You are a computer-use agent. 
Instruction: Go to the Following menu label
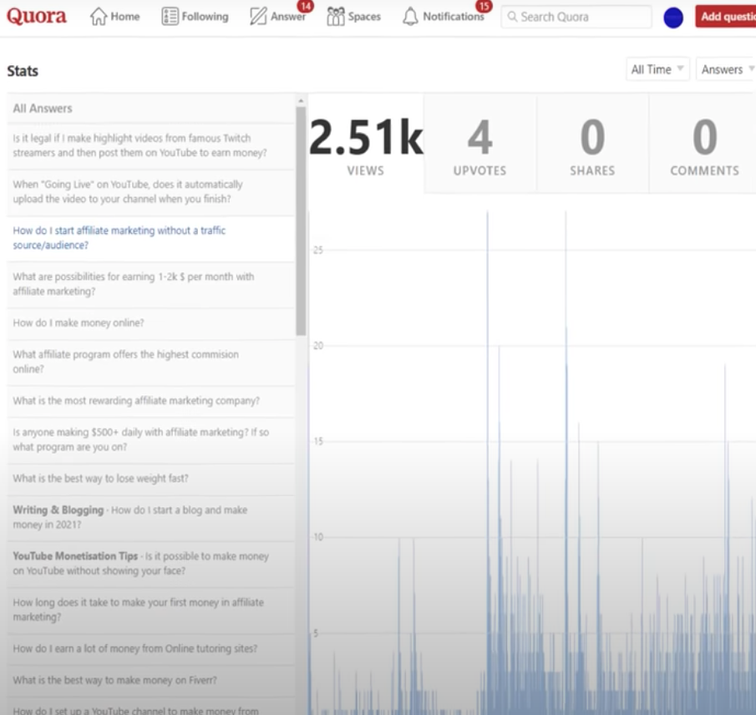tap(205, 17)
